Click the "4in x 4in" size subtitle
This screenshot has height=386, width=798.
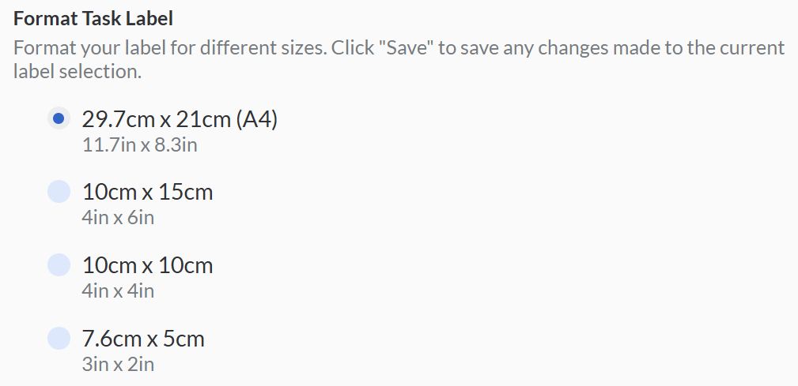click(x=118, y=291)
